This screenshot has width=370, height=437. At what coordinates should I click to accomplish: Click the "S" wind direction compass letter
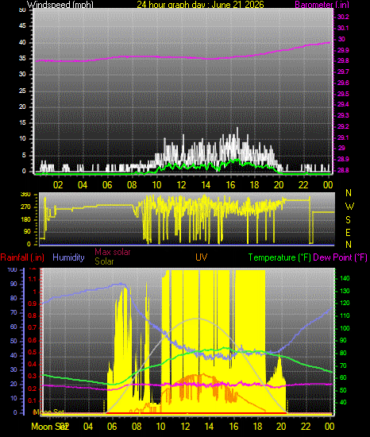(x=348, y=220)
